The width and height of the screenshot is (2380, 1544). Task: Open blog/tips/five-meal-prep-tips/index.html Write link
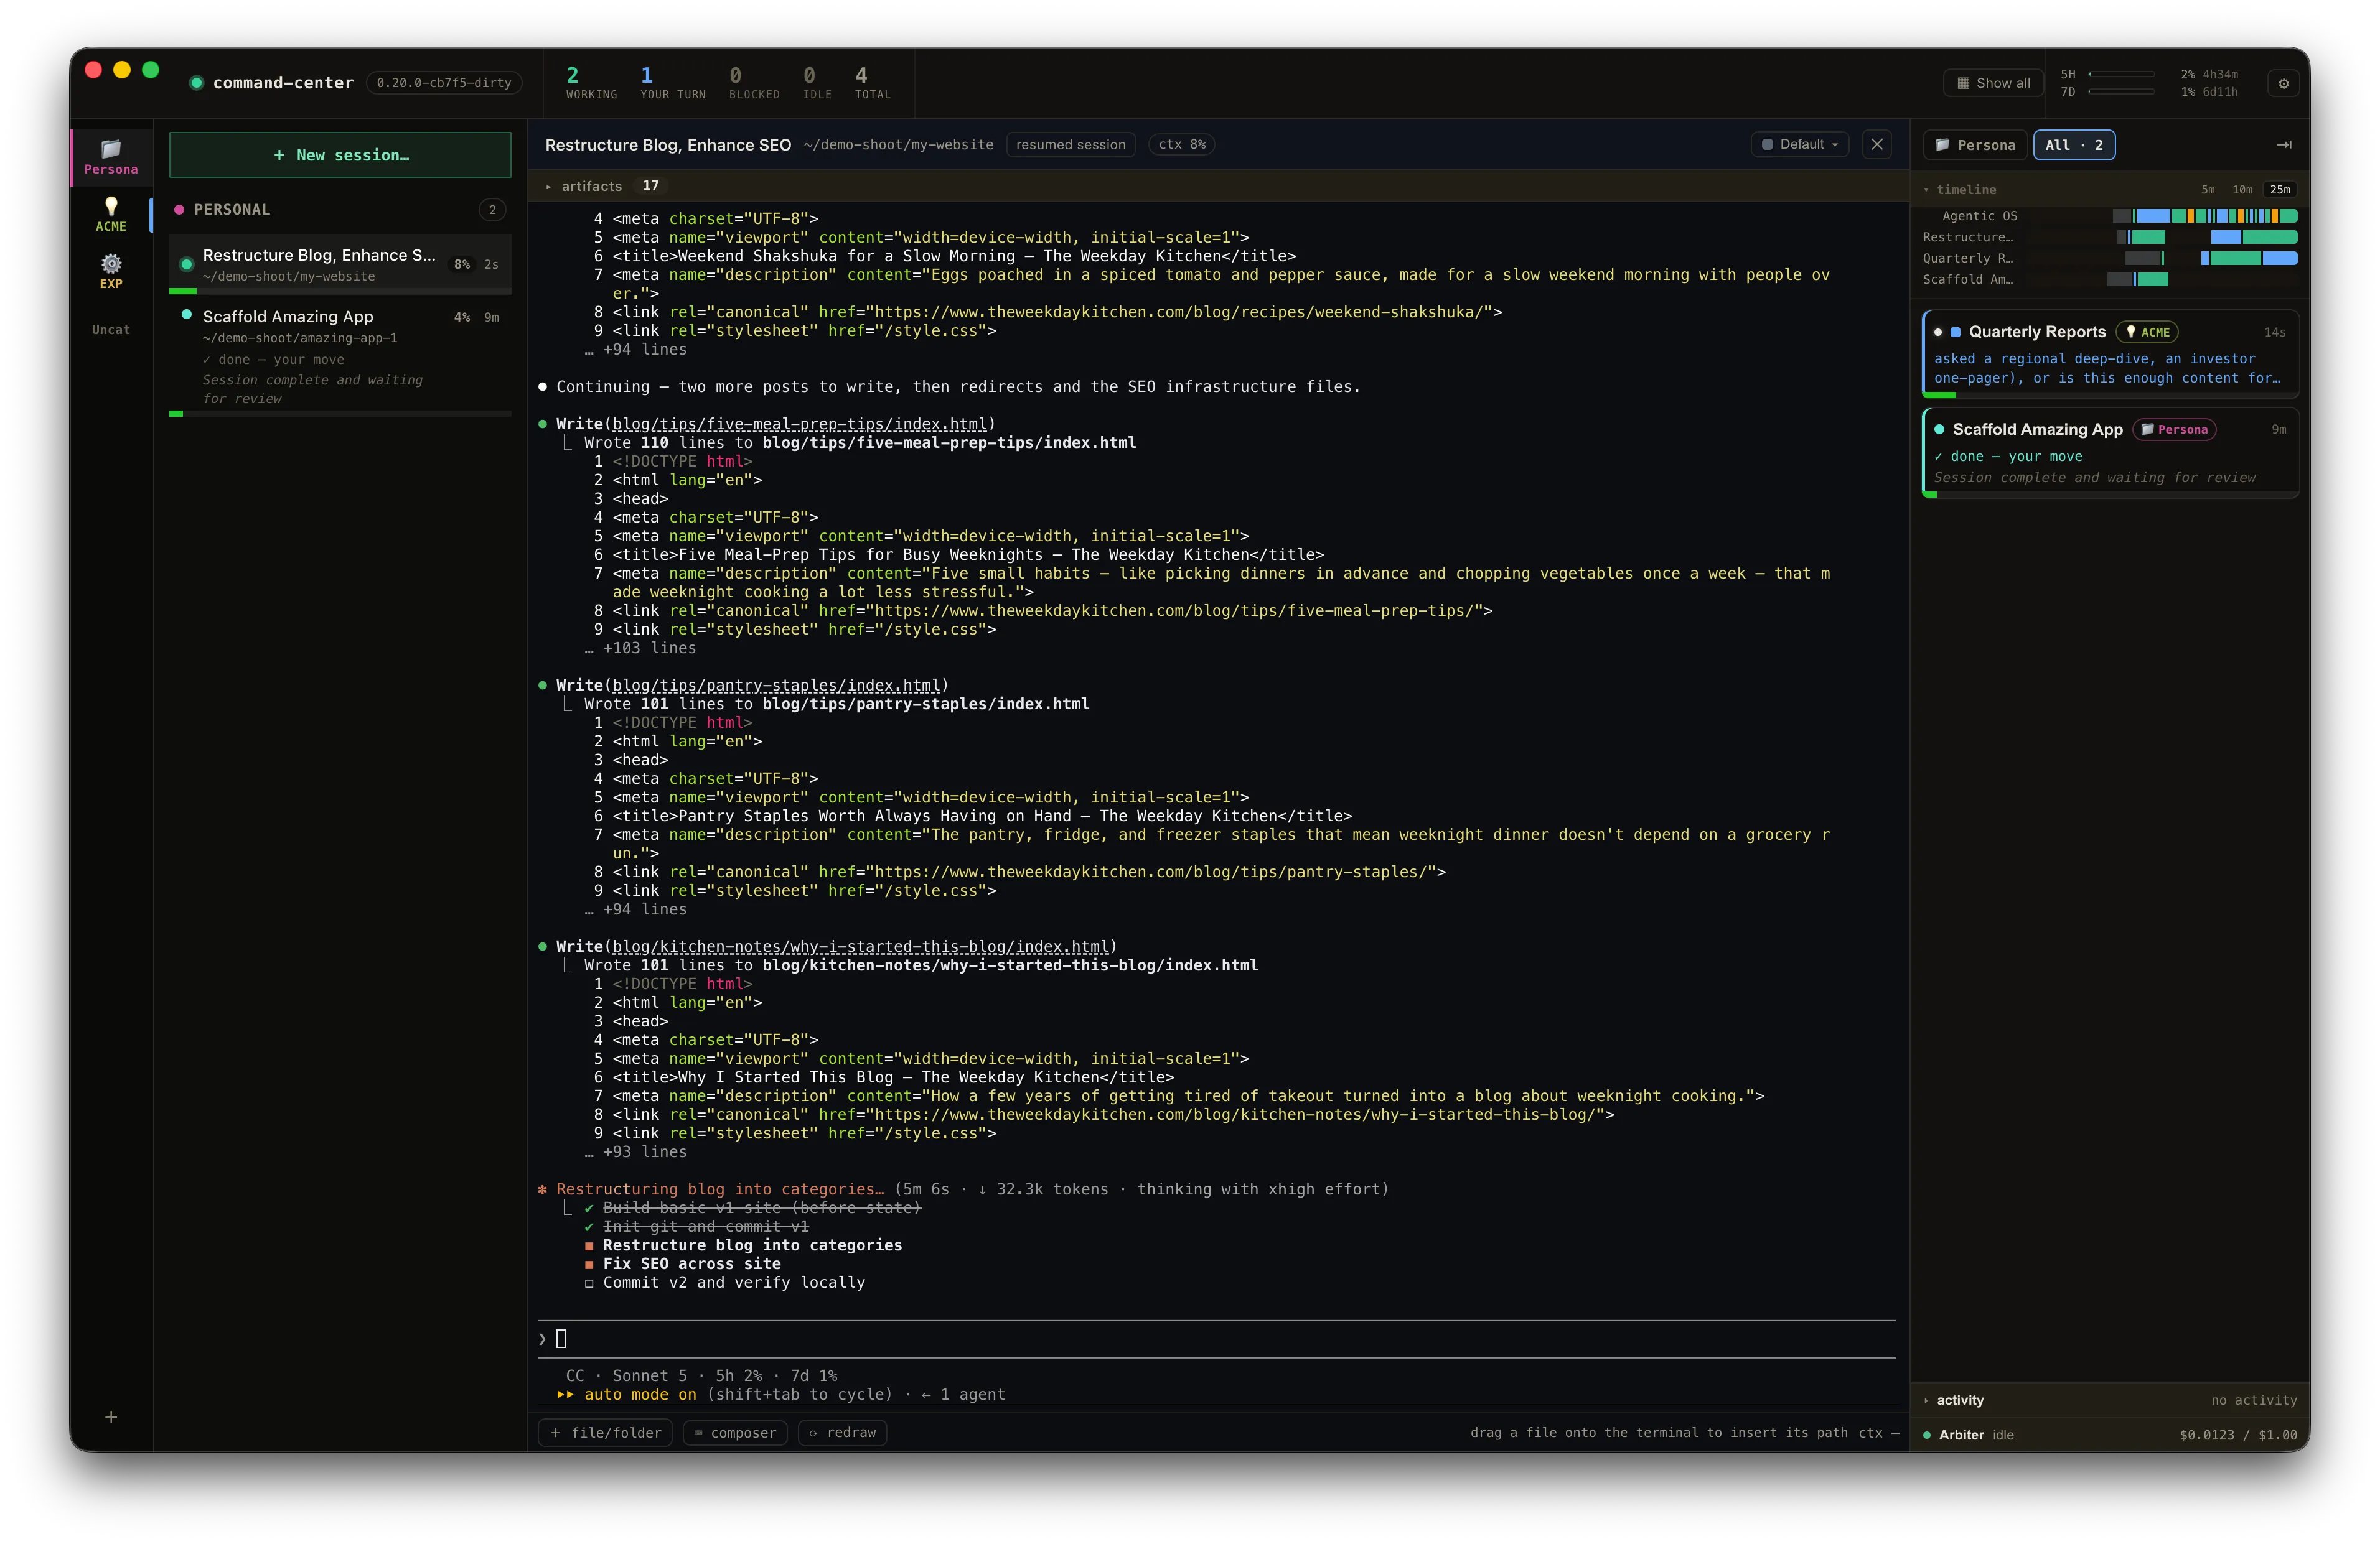(x=799, y=424)
